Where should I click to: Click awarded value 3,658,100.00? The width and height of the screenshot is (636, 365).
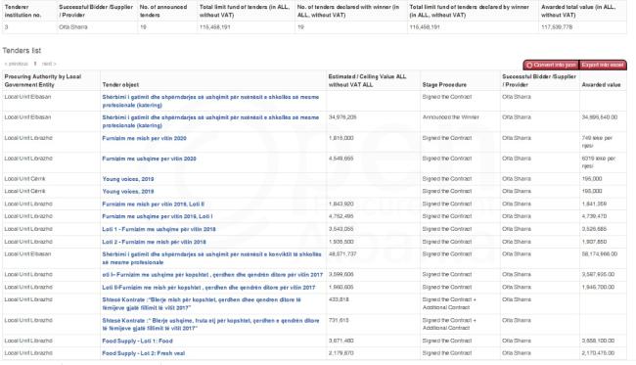tap(598, 342)
